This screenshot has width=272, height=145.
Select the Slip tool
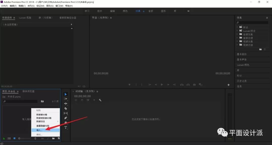(x=65, y=113)
